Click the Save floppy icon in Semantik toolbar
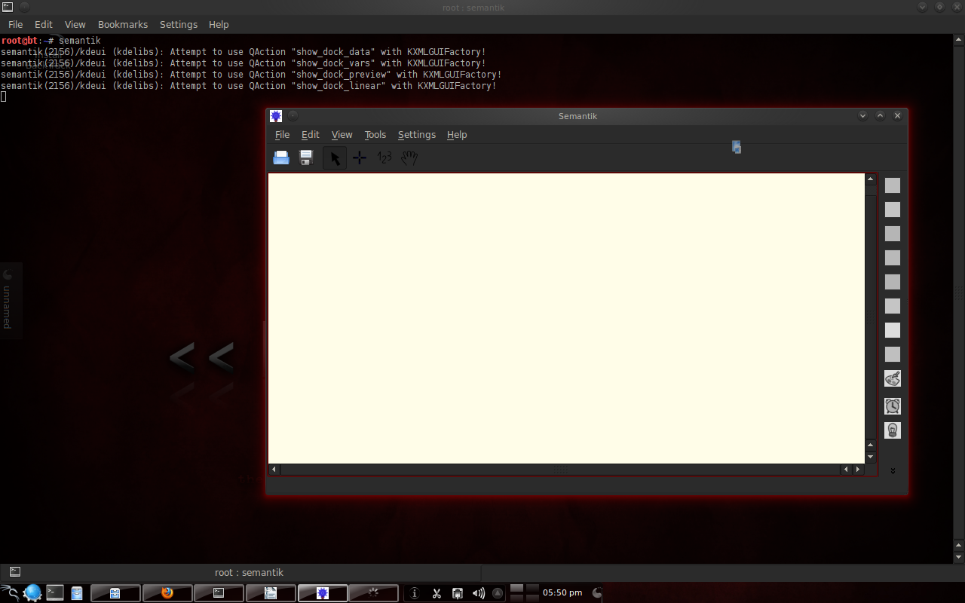 [306, 158]
